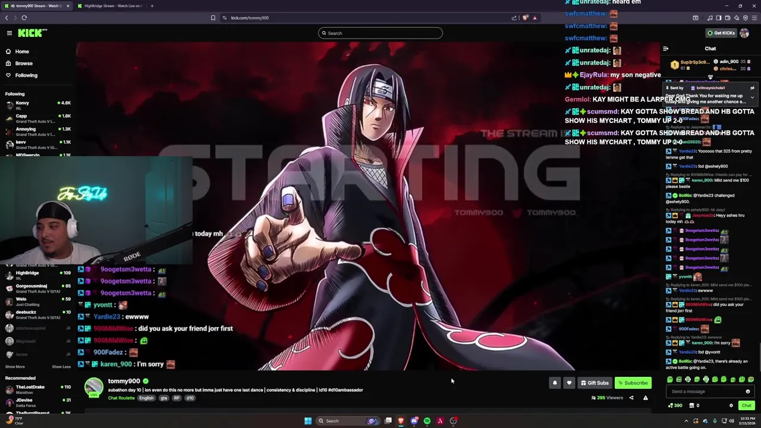Click the English language tag
The width and height of the screenshot is (761, 428).
pyautogui.click(x=146, y=398)
